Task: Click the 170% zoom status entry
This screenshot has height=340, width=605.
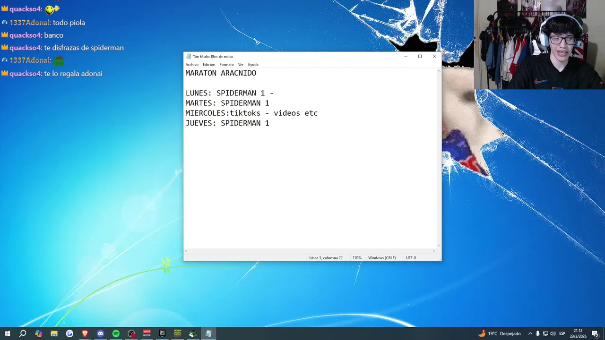Action: (357, 258)
